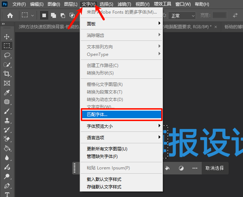The width and height of the screenshot is (243, 197).
Task: Choose New selection mode icon
Action: pyautogui.click(x=44, y=15)
